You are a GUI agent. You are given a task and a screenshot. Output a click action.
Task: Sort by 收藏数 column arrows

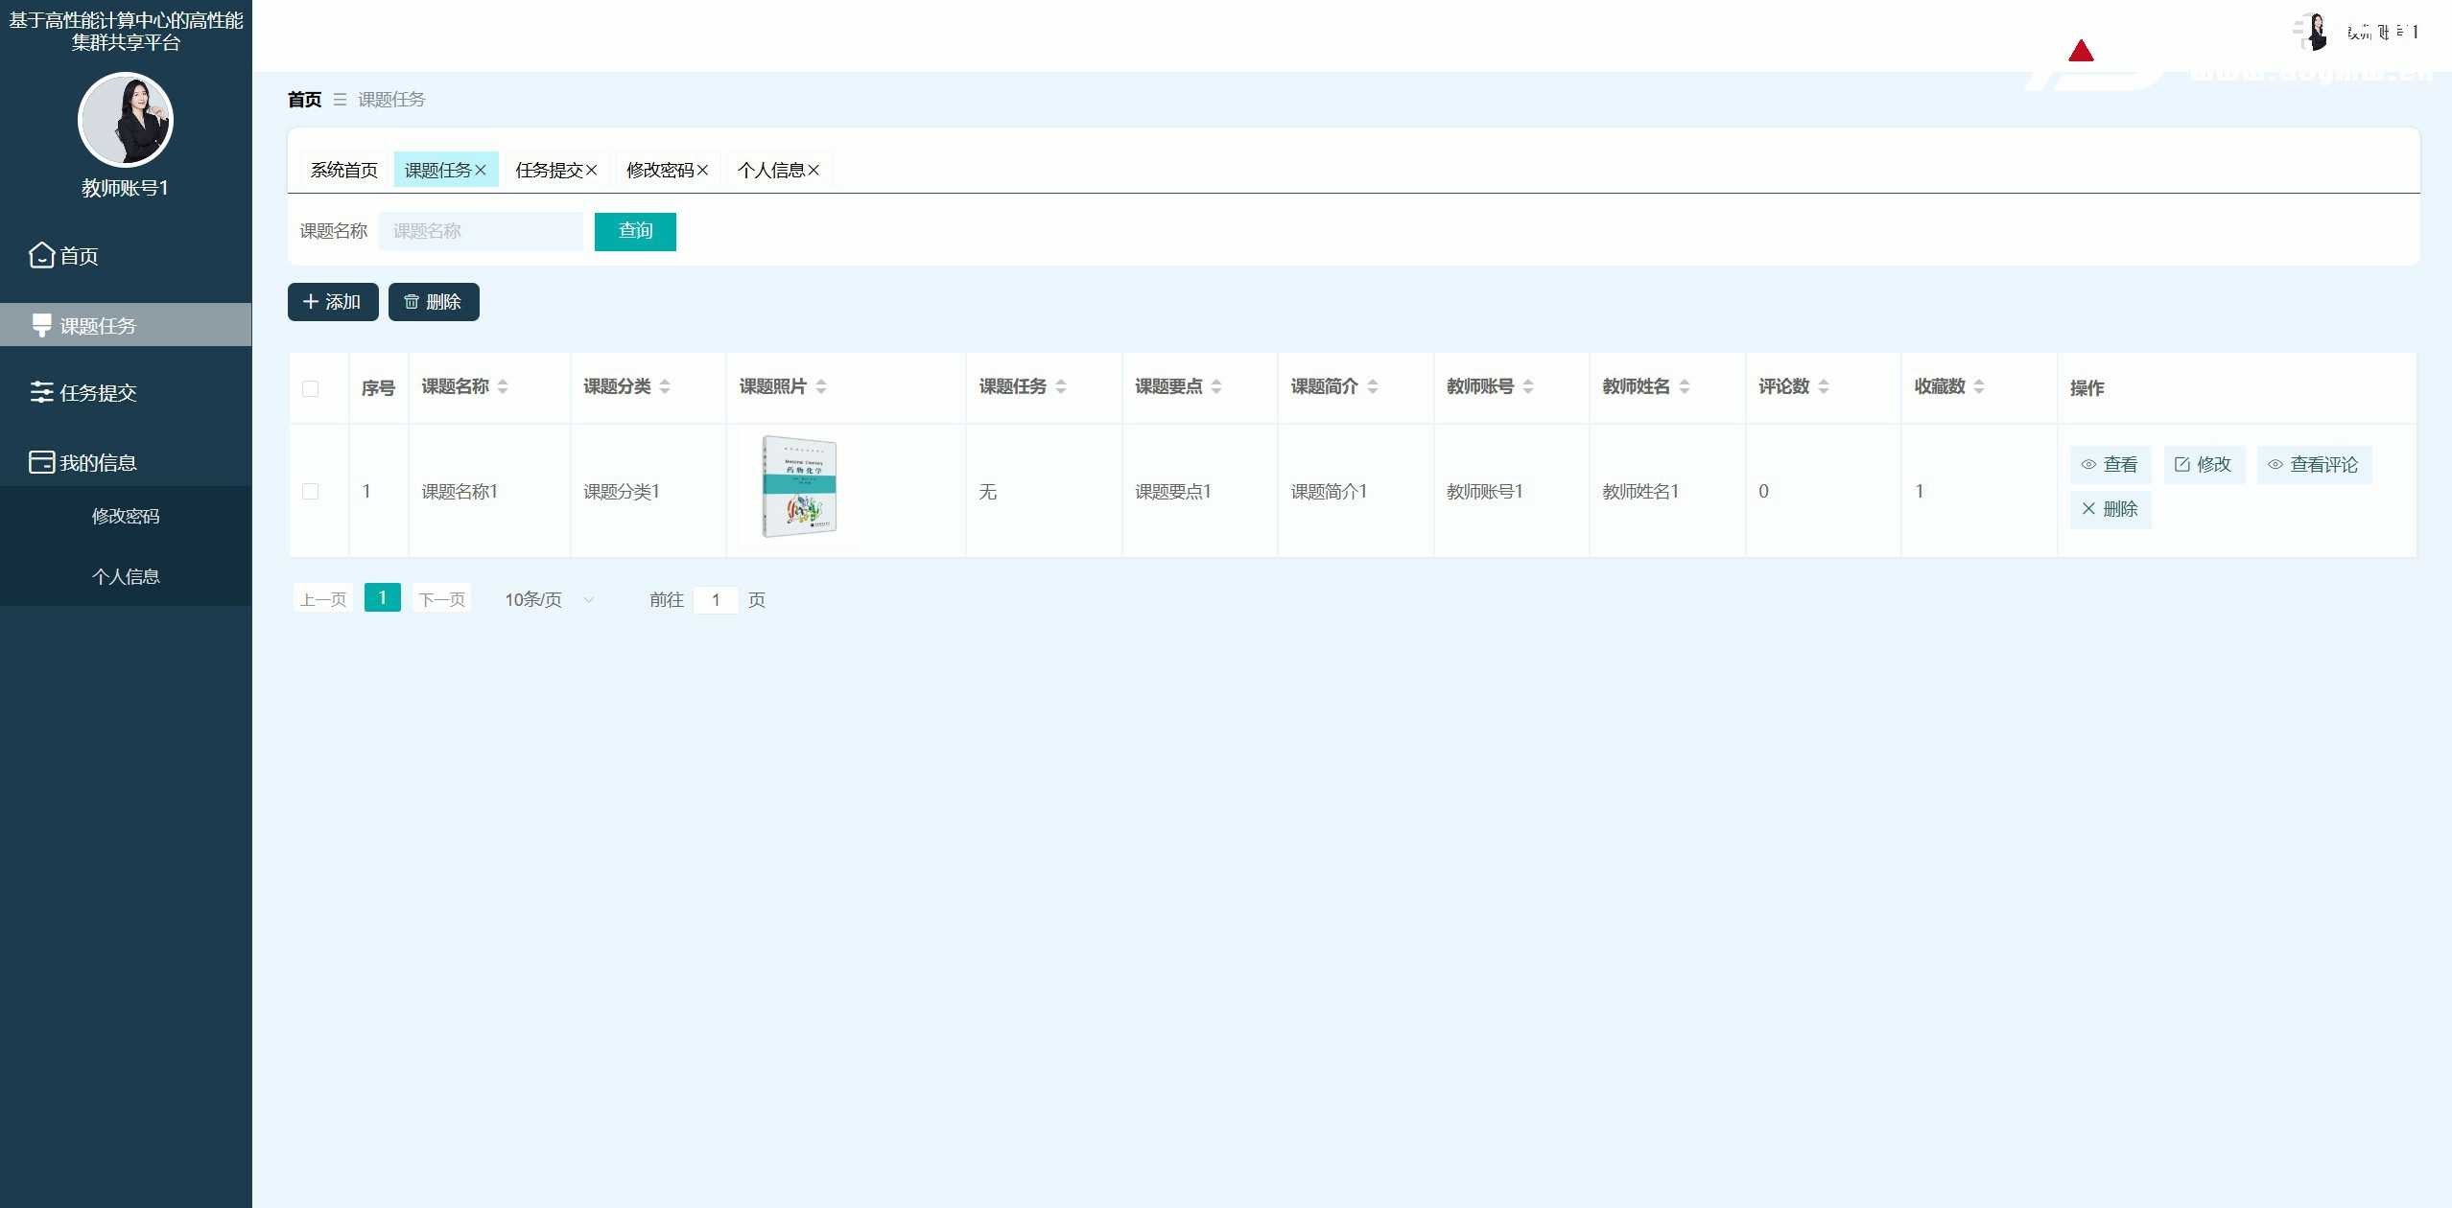(1978, 386)
